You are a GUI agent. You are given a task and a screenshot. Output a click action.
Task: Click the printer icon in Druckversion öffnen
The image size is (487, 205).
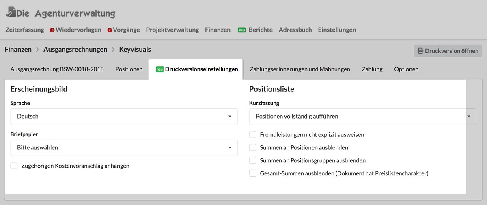pos(420,51)
